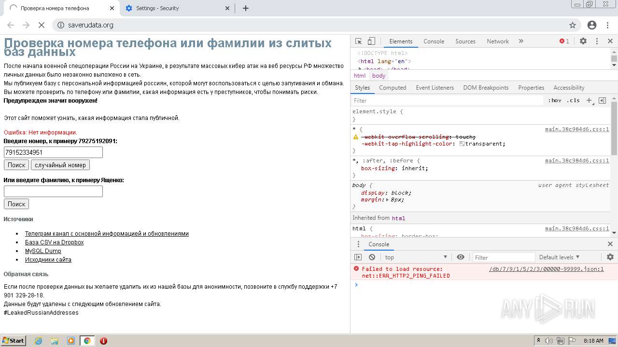
Task: Click the red error count badge
Action: click(x=564, y=41)
